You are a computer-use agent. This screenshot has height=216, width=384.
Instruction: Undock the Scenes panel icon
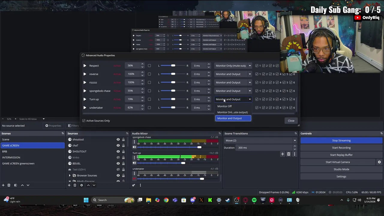63,133
